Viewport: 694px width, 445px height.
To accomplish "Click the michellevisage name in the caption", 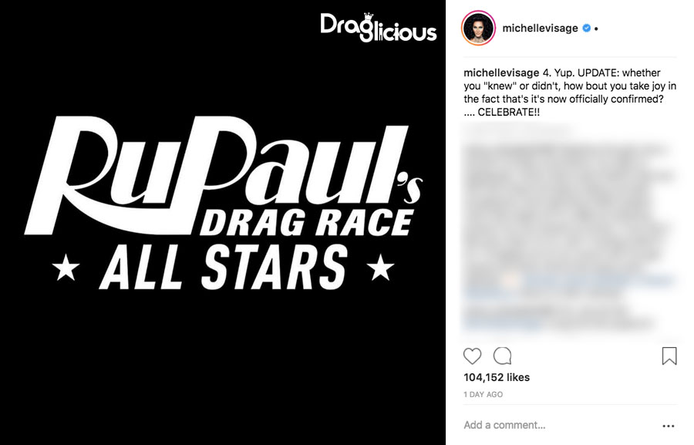I will pyautogui.click(x=501, y=72).
